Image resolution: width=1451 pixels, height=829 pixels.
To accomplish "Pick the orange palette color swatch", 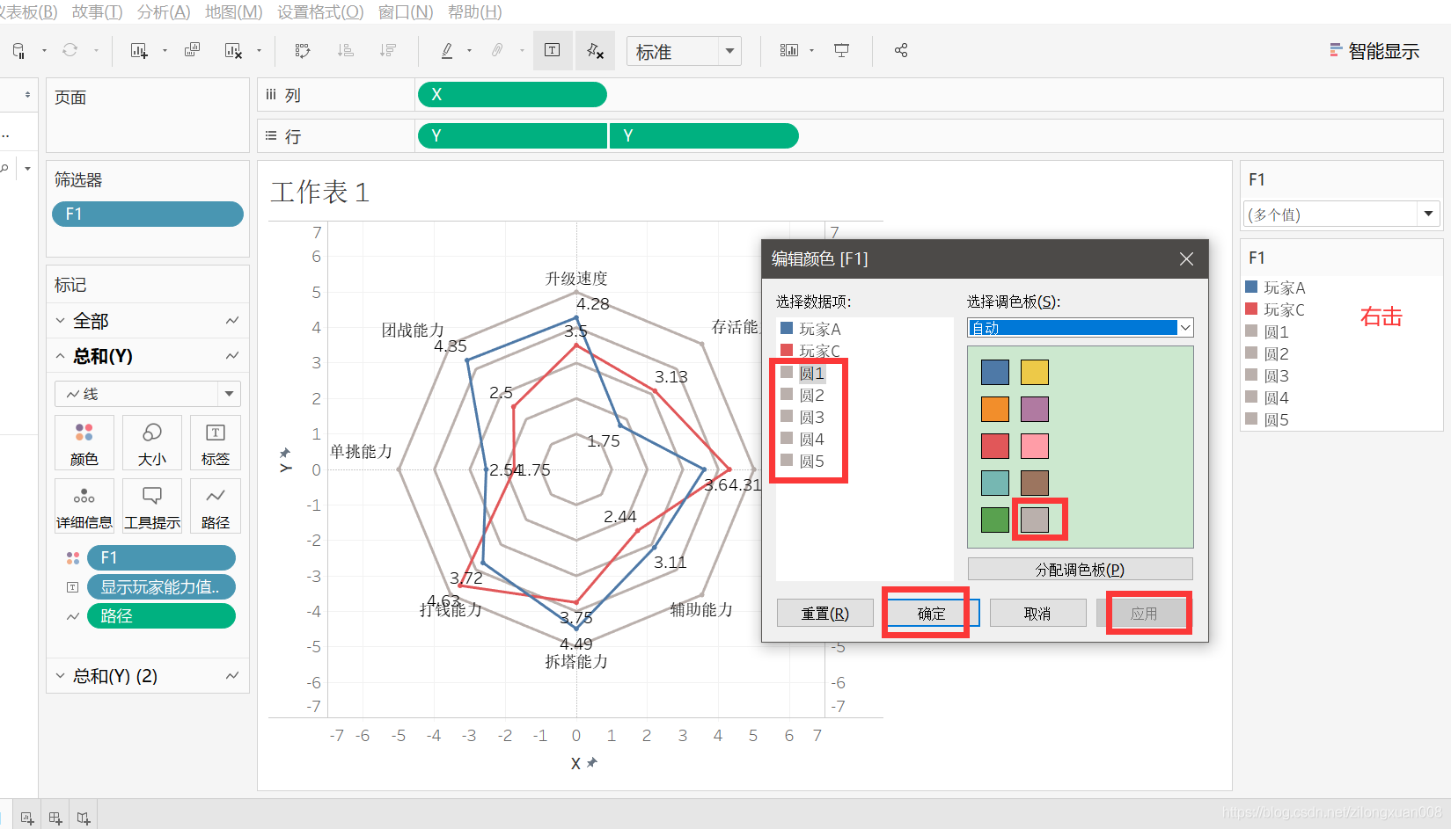I will coord(995,410).
